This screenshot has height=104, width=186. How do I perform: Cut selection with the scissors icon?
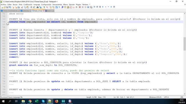(22, 7)
